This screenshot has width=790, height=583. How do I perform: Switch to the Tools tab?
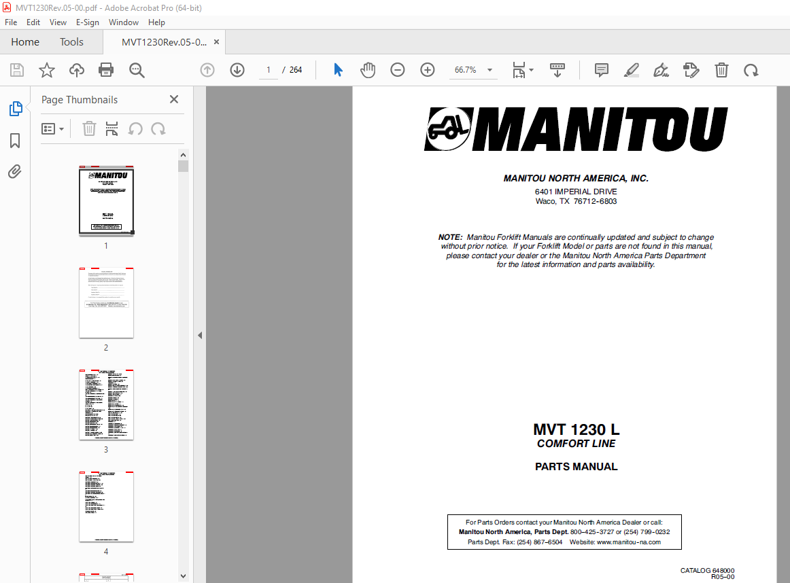coord(71,41)
